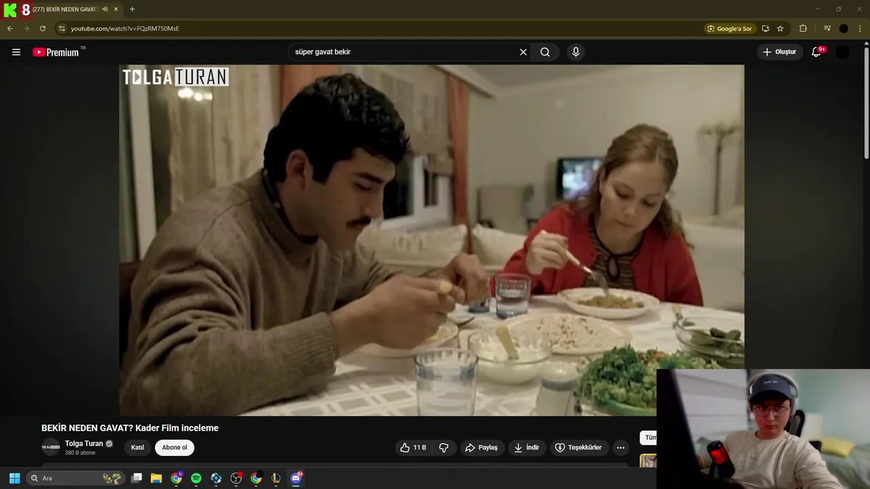Viewport: 870px width, 489px height.
Task: Close the YouTube browser tab
Action: [116, 10]
